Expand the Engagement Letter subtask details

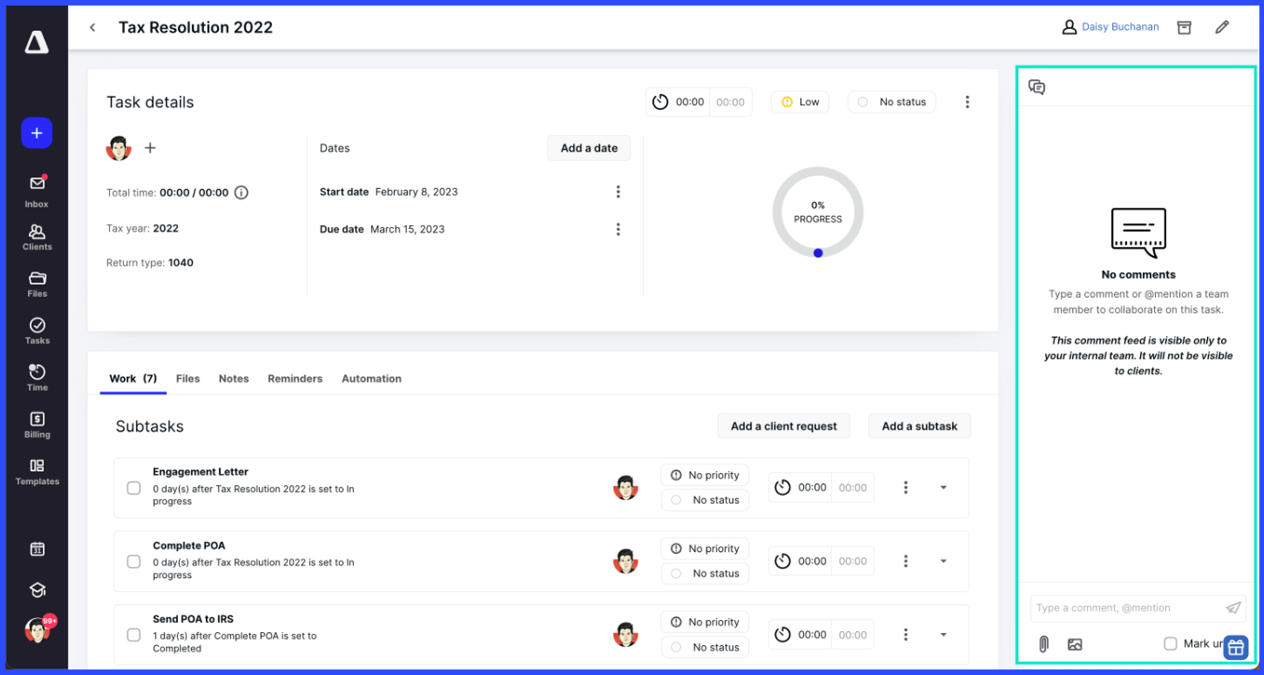pos(943,487)
